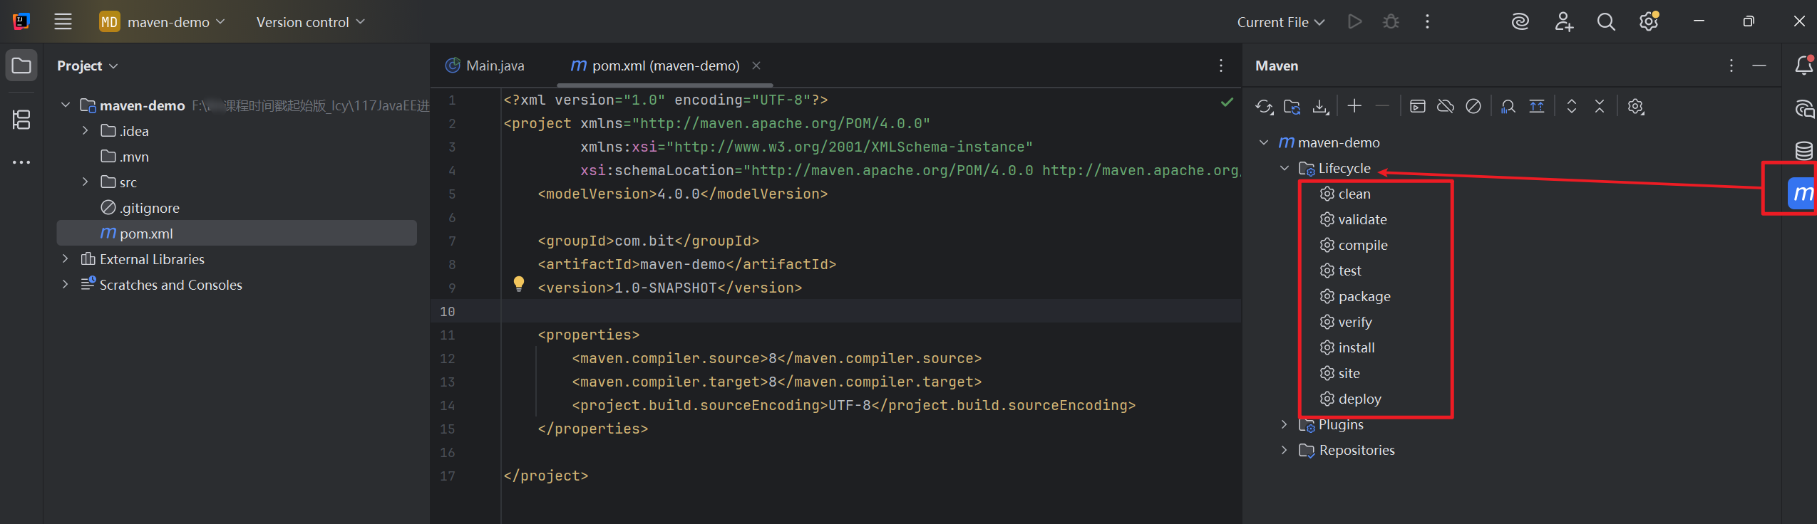Open IDE settings gear
This screenshot has width=1817, height=524.
[x=1649, y=22]
